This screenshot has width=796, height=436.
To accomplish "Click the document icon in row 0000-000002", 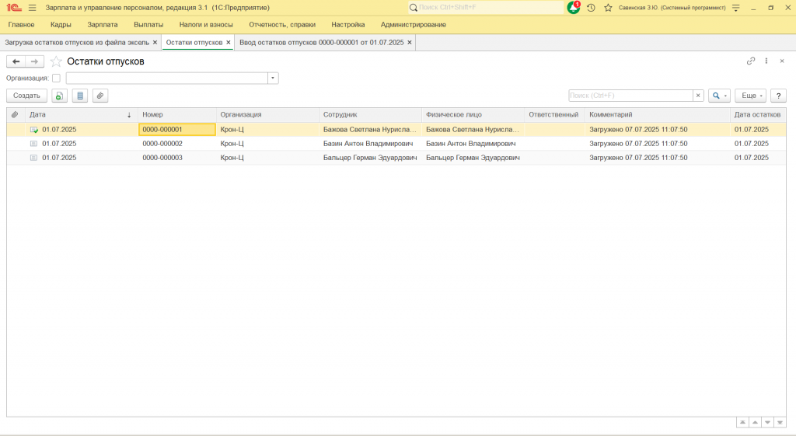I will coord(33,144).
